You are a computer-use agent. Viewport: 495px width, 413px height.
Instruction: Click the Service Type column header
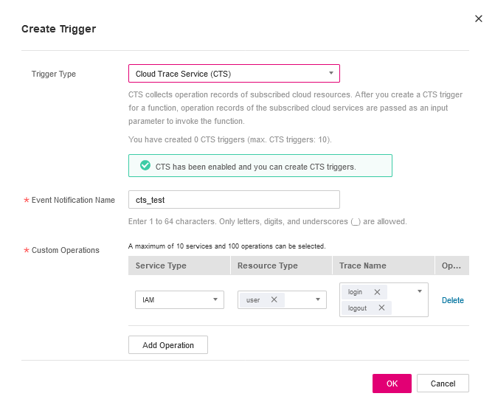tap(161, 265)
